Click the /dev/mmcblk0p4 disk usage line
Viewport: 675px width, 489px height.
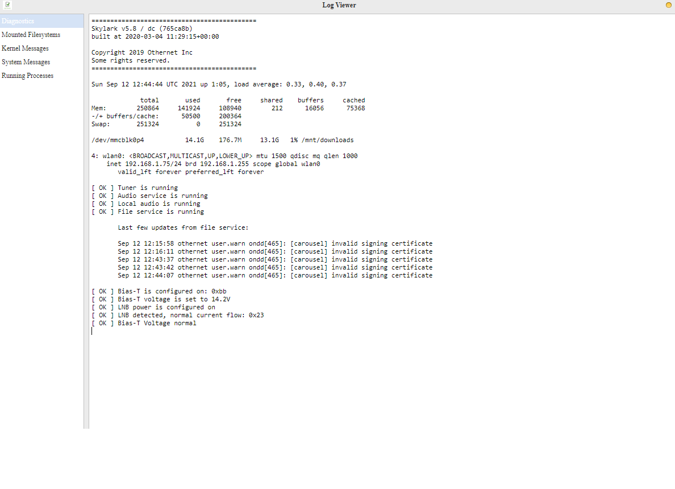click(x=222, y=140)
